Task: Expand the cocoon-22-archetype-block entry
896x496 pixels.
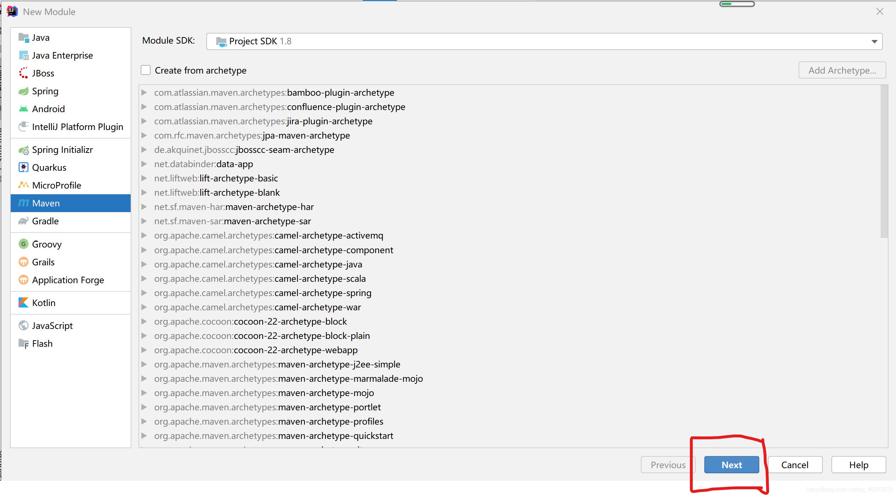Action: click(x=145, y=321)
